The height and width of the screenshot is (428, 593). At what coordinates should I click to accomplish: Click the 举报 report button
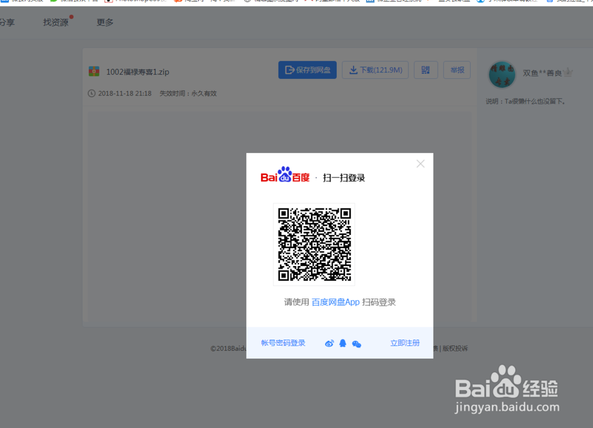point(457,70)
